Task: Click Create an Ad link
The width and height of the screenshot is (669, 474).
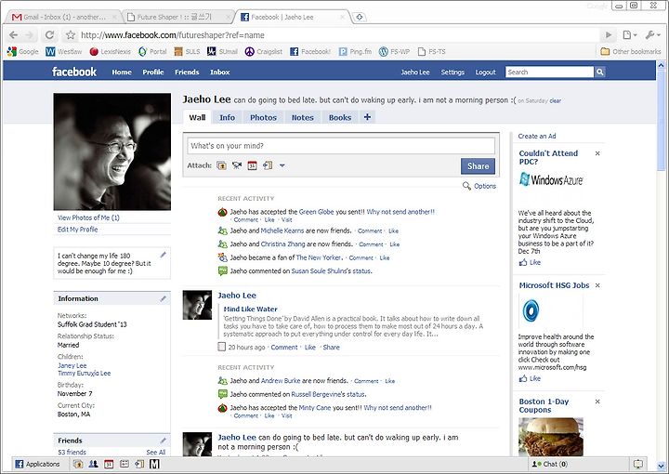Action: coord(537,136)
